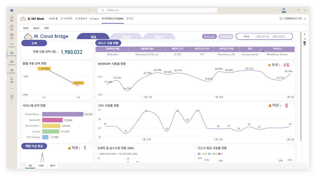Image resolution: width=318 pixels, height=178 pixels.
Task: Click the 1,493,954 January data label
Action: coord(44,69)
